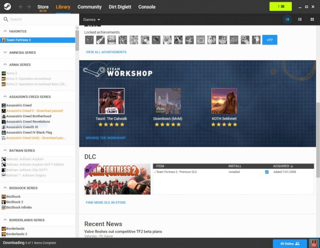Open the Dirt Diglett profile tab
This screenshot has height=248, width=320.
click(x=120, y=7)
